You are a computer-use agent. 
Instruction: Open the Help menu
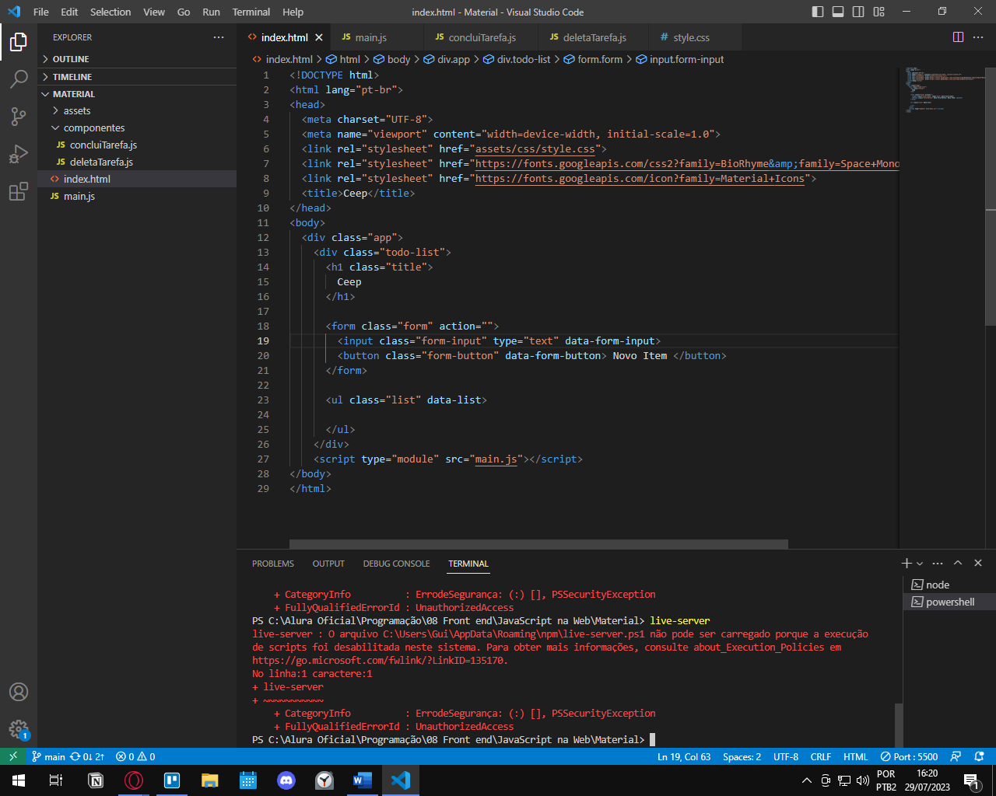(293, 12)
